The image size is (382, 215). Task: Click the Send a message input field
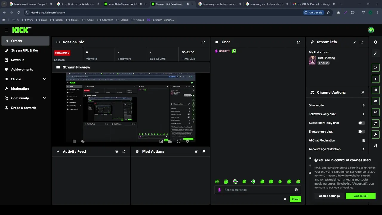point(258,190)
